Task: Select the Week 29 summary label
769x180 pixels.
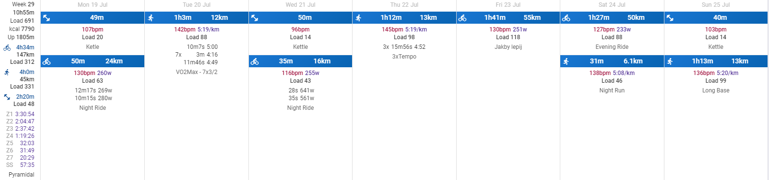Action: pyautogui.click(x=23, y=4)
